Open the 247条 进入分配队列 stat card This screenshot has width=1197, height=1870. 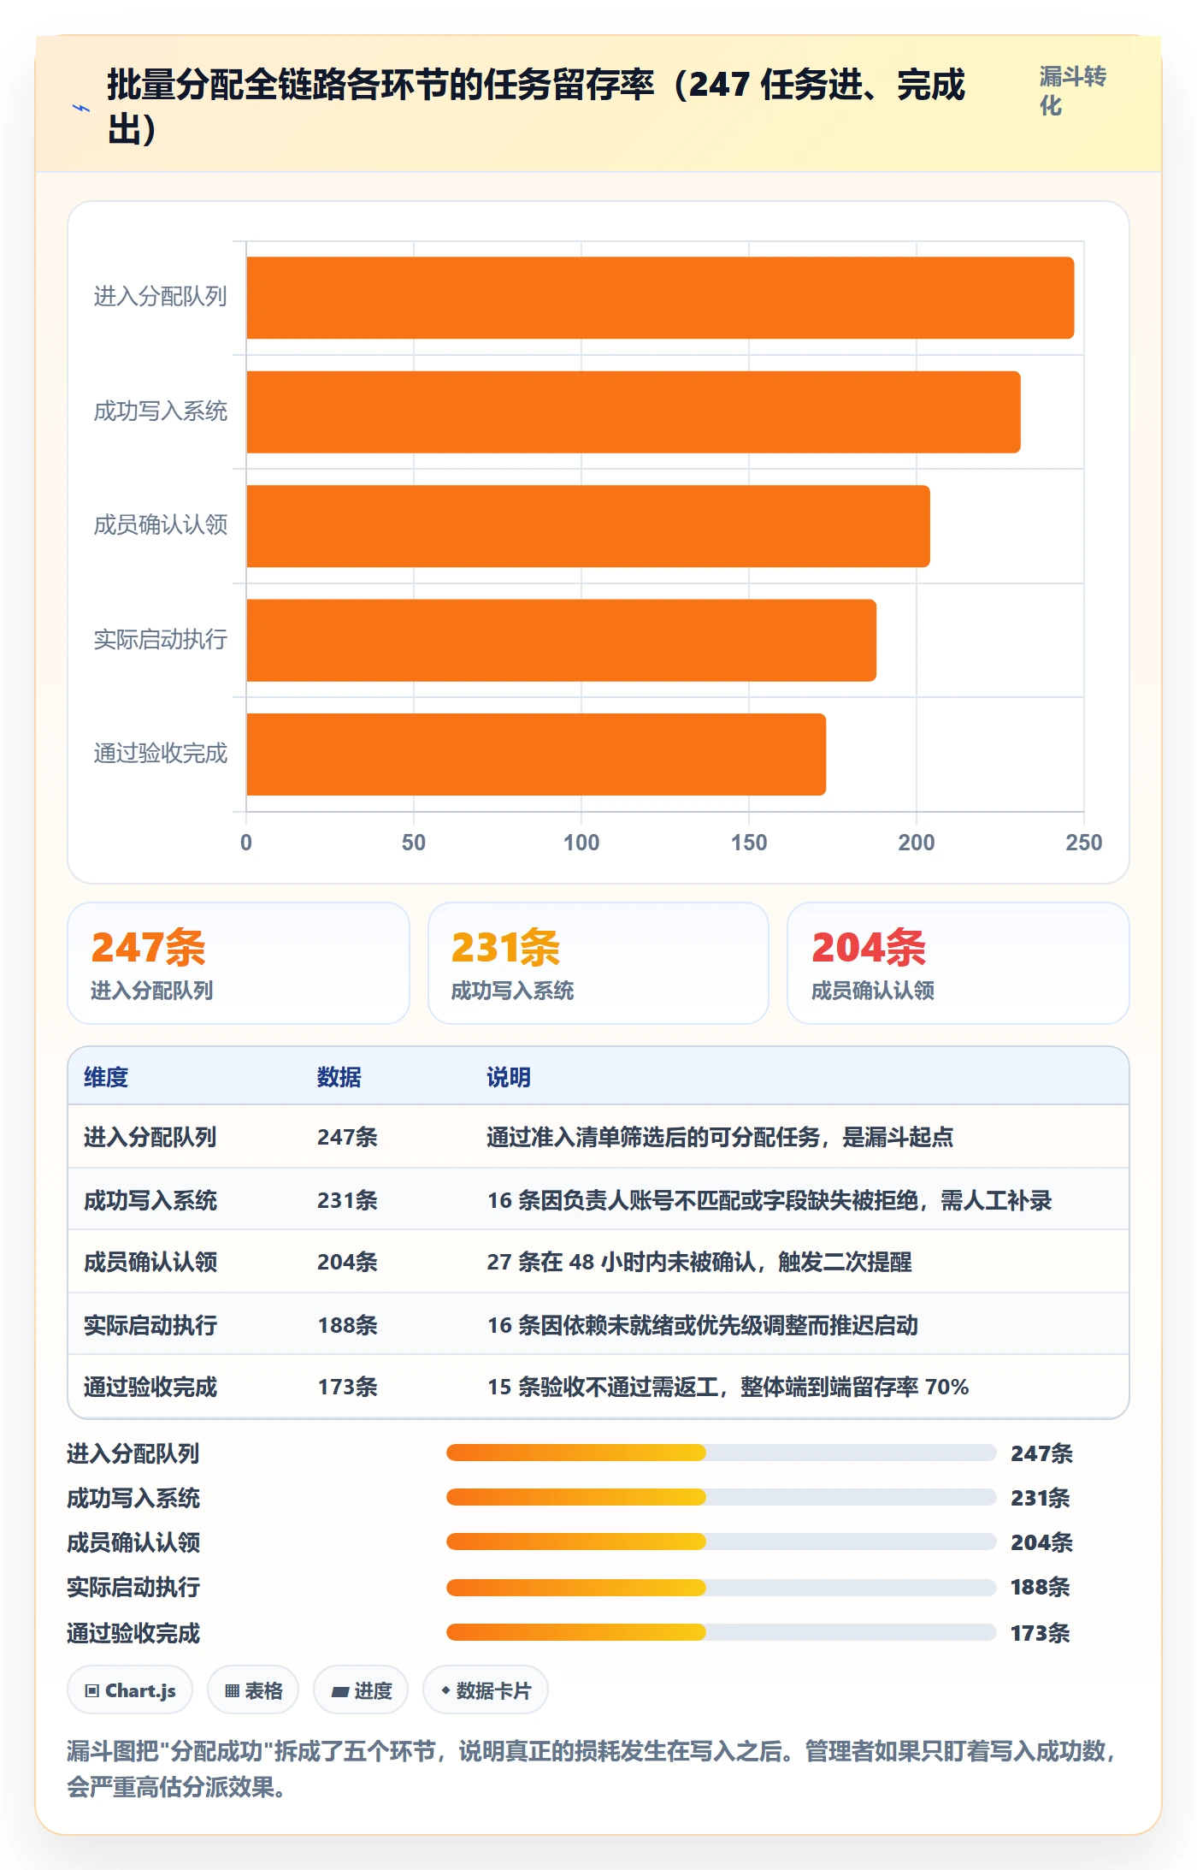[239, 963]
